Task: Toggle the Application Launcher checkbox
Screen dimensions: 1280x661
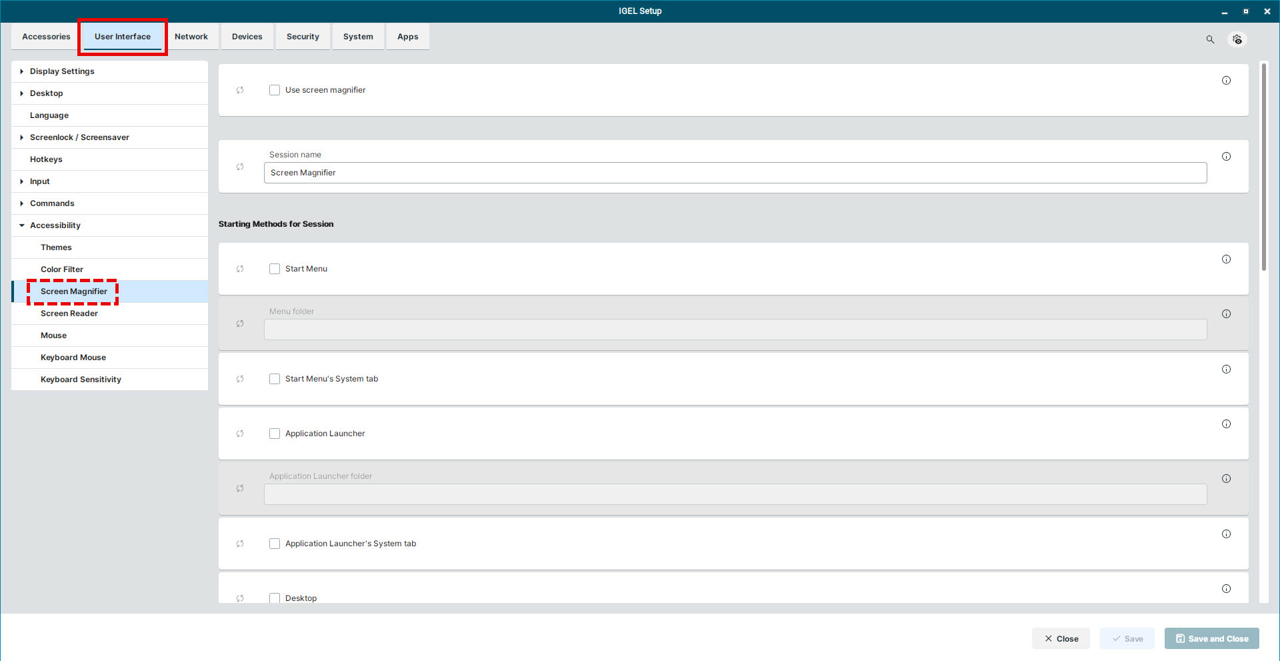Action: click(x=275, y=434)
